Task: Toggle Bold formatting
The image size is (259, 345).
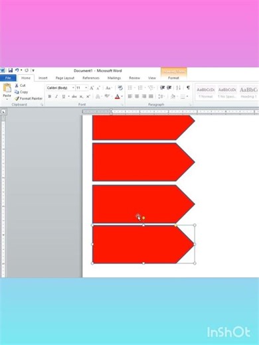Action: pyautogui.click(x=50, y=96)
